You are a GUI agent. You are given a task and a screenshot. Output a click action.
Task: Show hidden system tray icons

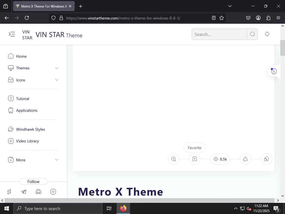pos(235,208)
